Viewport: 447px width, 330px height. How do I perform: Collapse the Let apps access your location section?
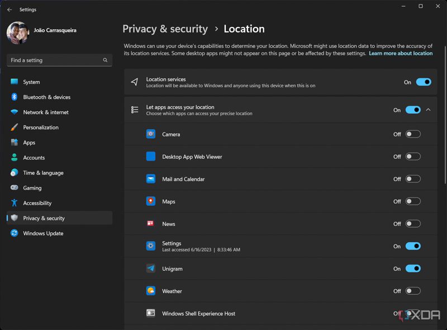click(x=428, y=110)
